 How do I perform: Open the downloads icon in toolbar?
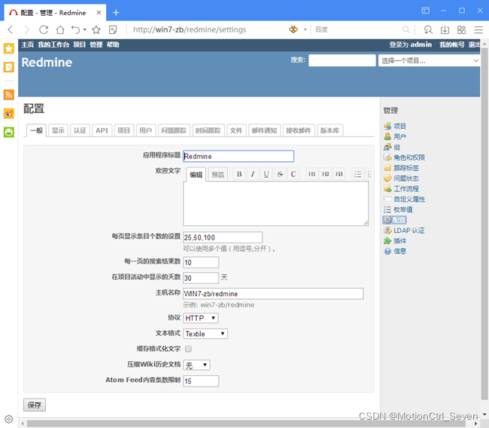click(445, 29)
